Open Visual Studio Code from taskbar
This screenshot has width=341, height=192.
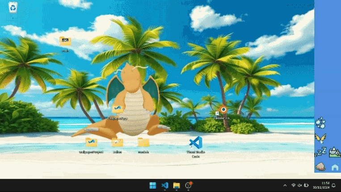pyautogui.click(x=164, y=185)
